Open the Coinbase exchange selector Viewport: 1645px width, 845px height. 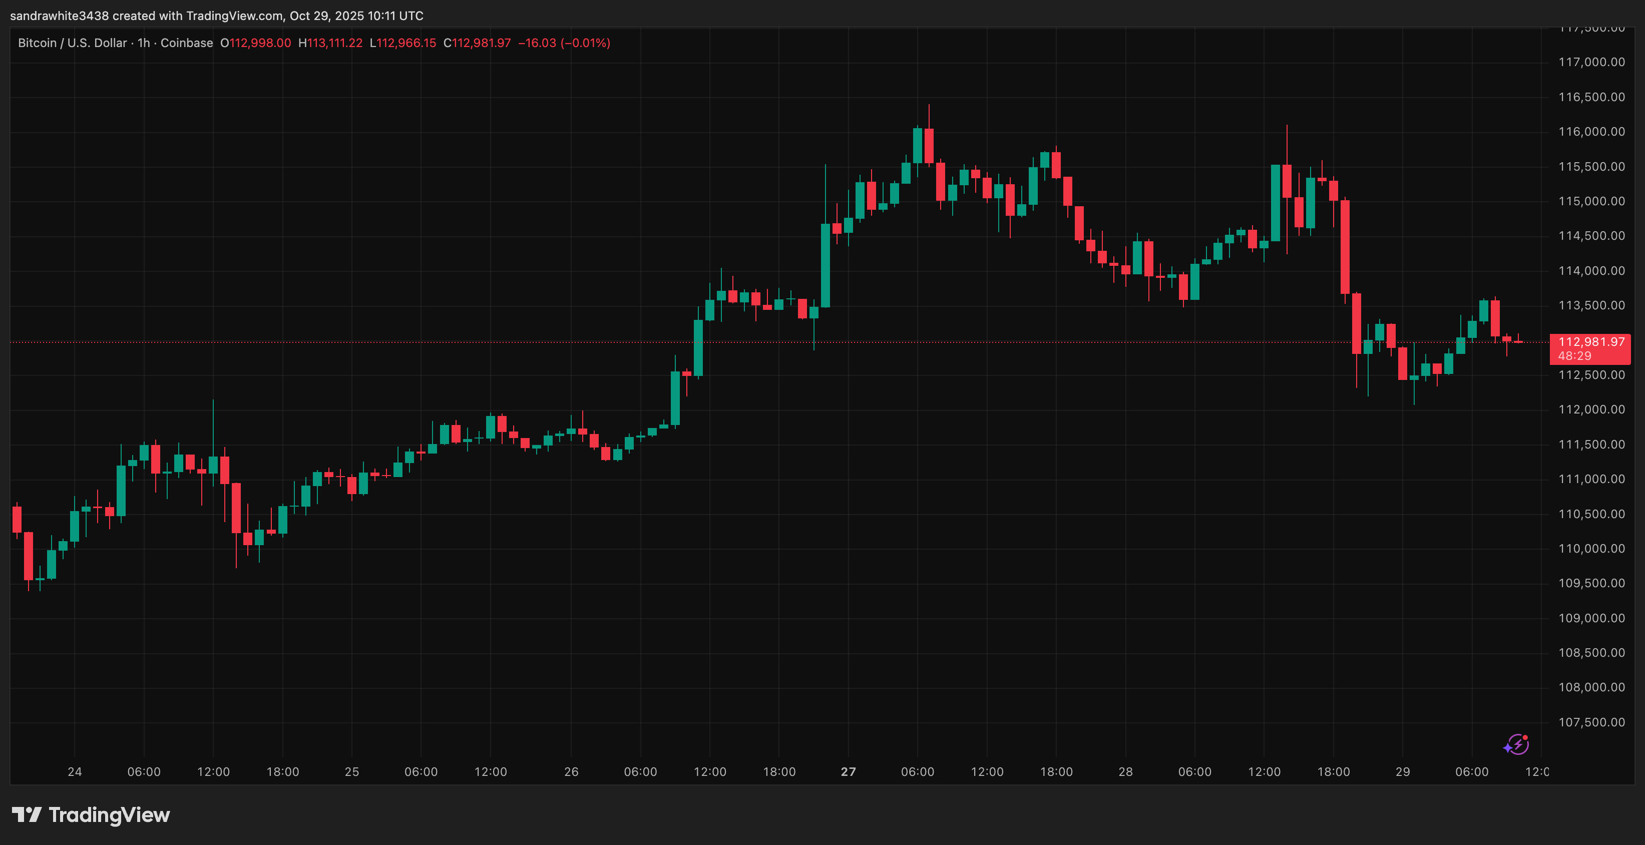click(x=187, y=43)
